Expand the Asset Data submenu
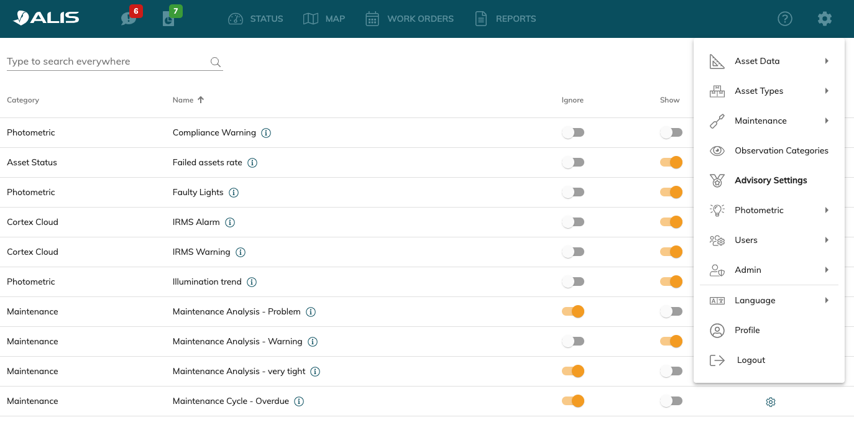The height and width of the screenshot is (440, 854). (x=769, y=61)
